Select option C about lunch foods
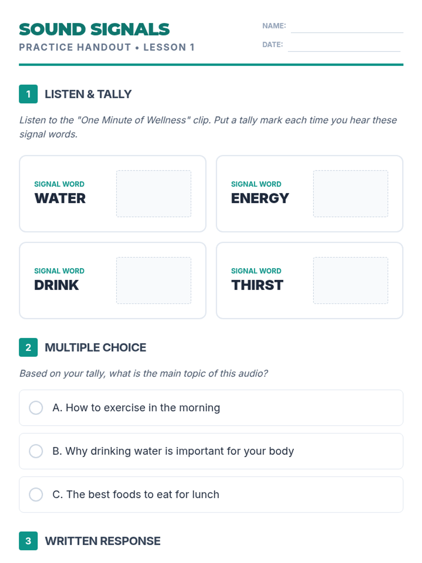The width and height of the screenshot is (422, 563). 211,494
